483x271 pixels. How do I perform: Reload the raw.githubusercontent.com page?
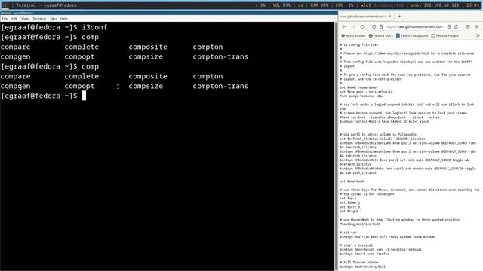(x=362, y=27)
